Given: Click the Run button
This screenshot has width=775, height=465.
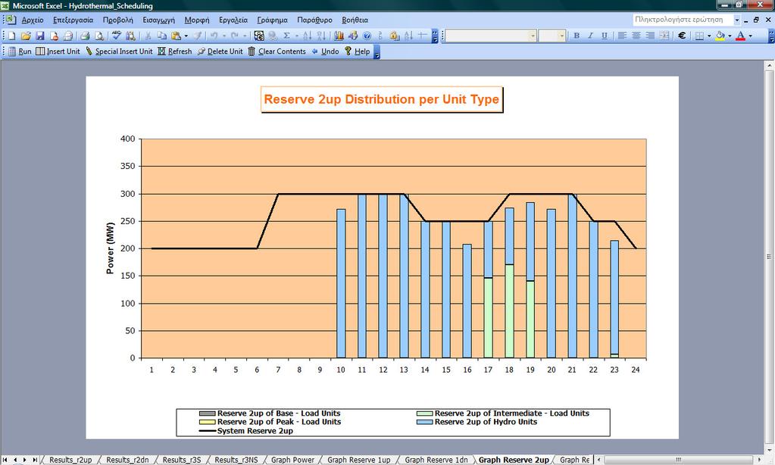Looking at the screenshot, I should [20, 51].
